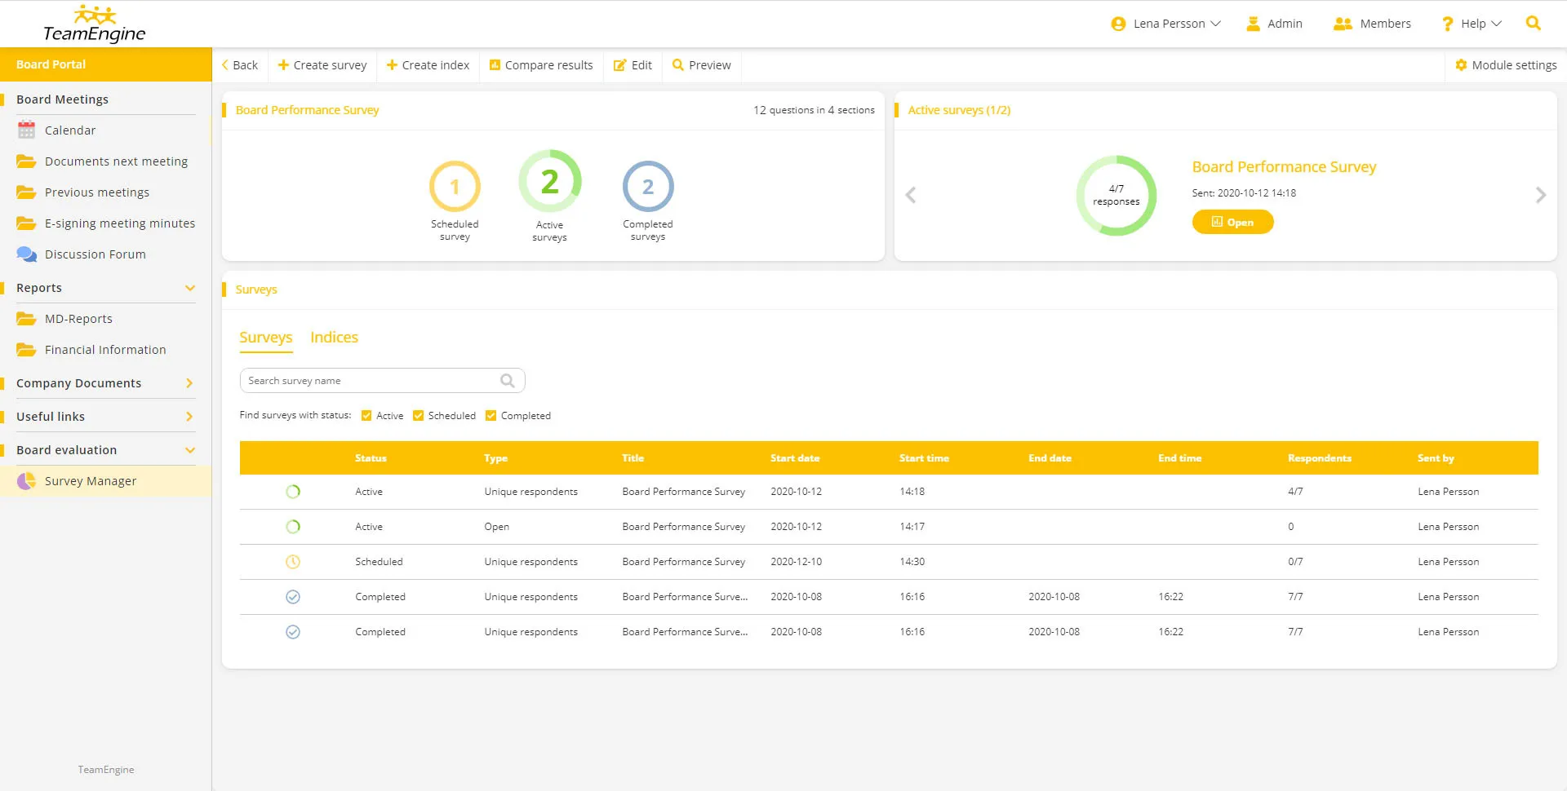Click the Type column header
This screenshot has width=1567, height=791.
click(x=495, y=458)
